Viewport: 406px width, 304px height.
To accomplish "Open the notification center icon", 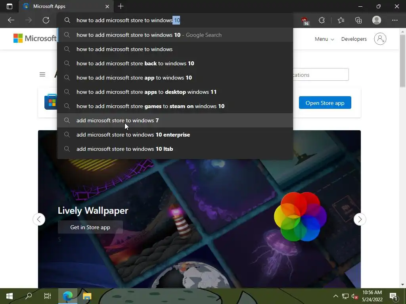I will click(393, 296).
